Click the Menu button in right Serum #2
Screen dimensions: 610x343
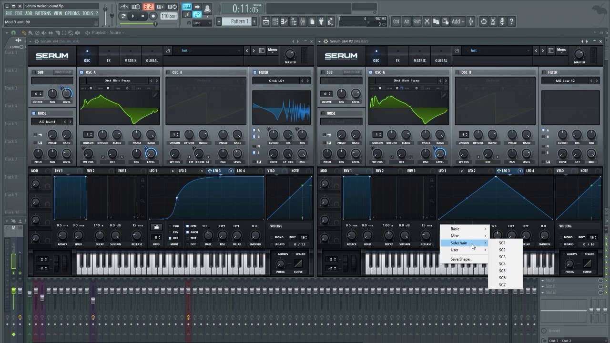(561, 50)
